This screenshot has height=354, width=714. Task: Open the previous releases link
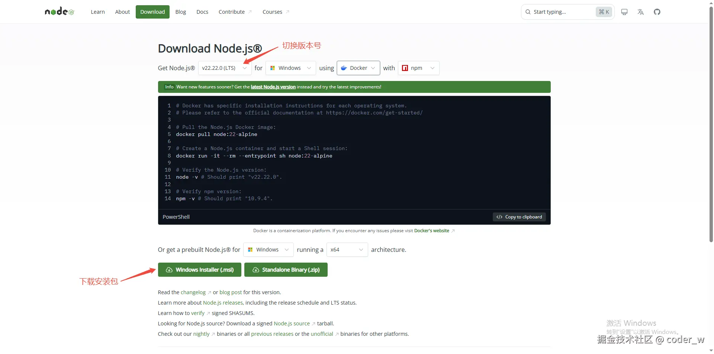tap(272, 334)
